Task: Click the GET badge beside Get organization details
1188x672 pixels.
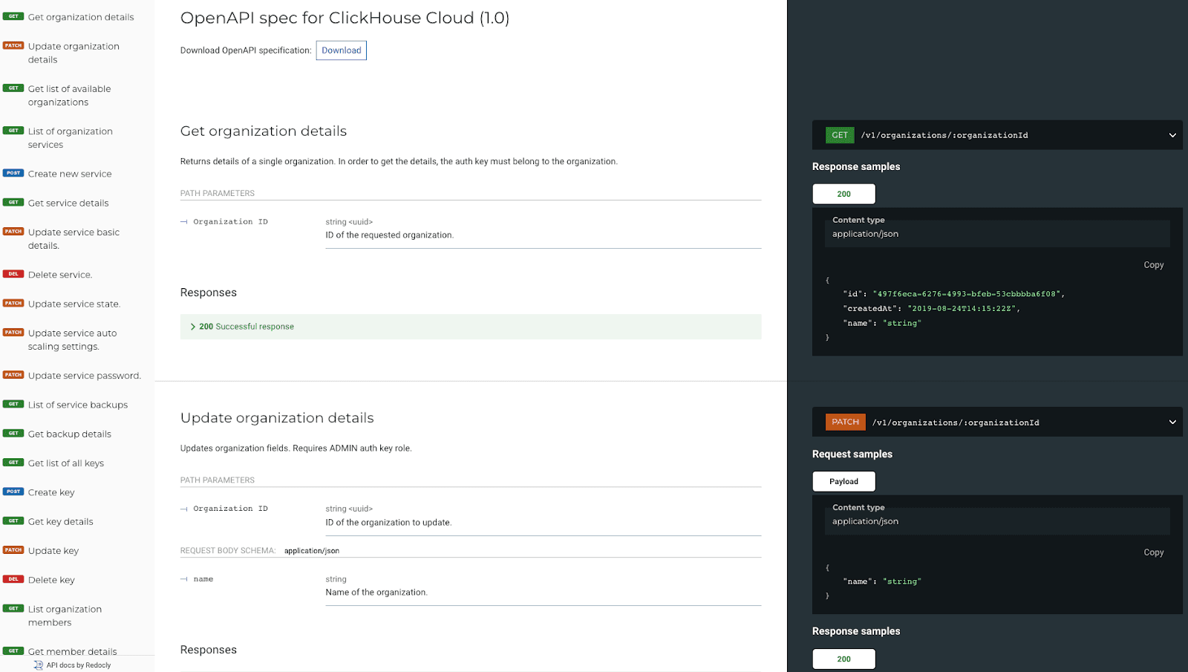Action: [x=13, y=16]
